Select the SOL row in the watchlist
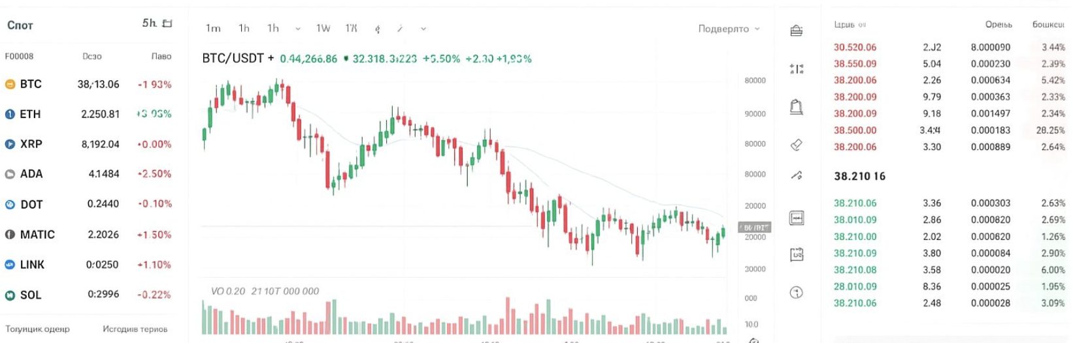 88,295
